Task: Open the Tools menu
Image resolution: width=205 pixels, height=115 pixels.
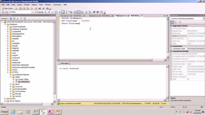Action: [x=41, y=4]
